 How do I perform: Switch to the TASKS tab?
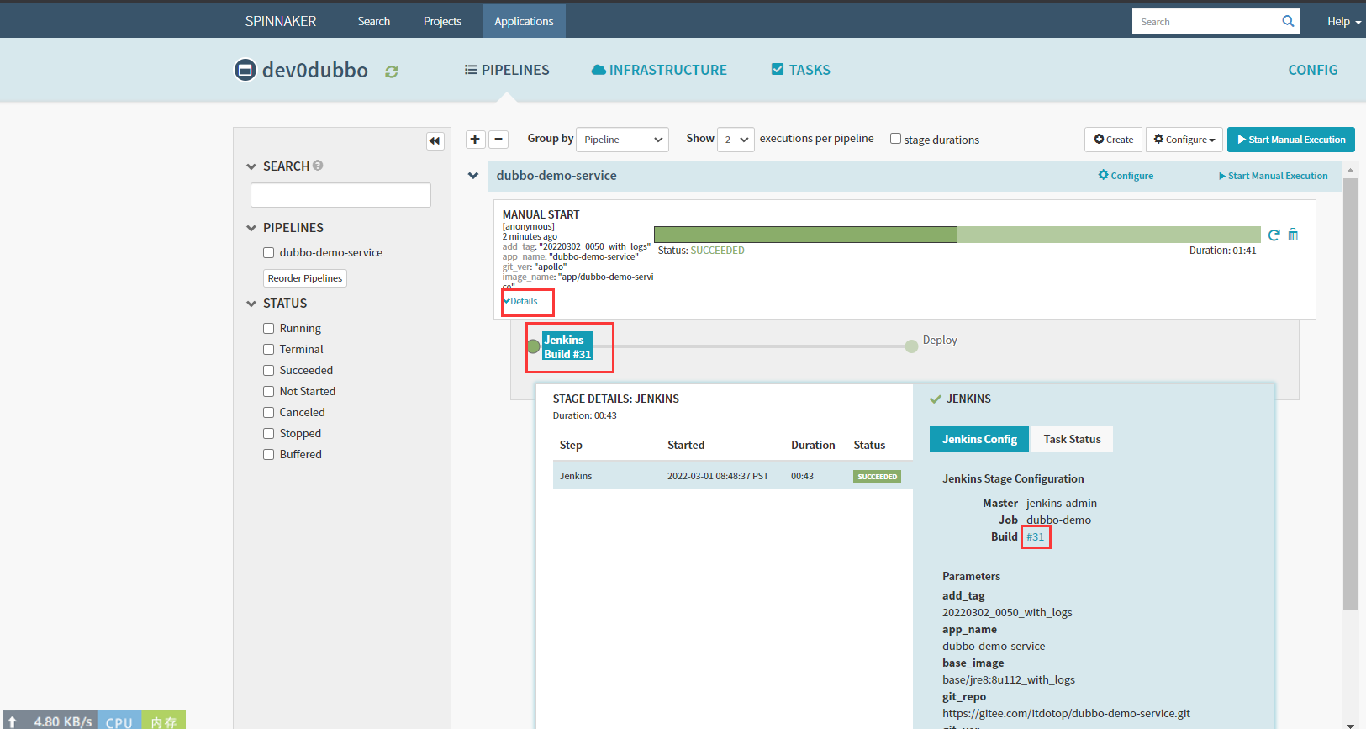(801, 70)
